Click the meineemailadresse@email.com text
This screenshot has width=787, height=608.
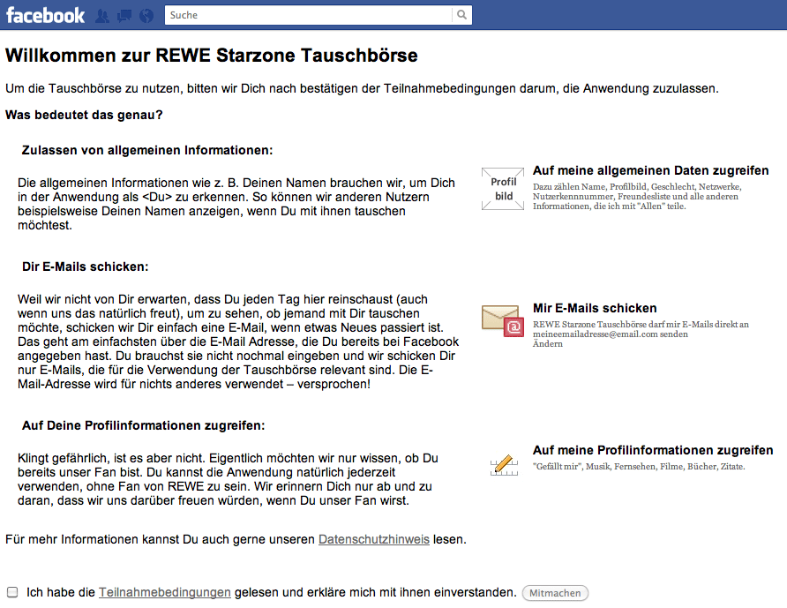pyautogui.click(x=595, y=334)
